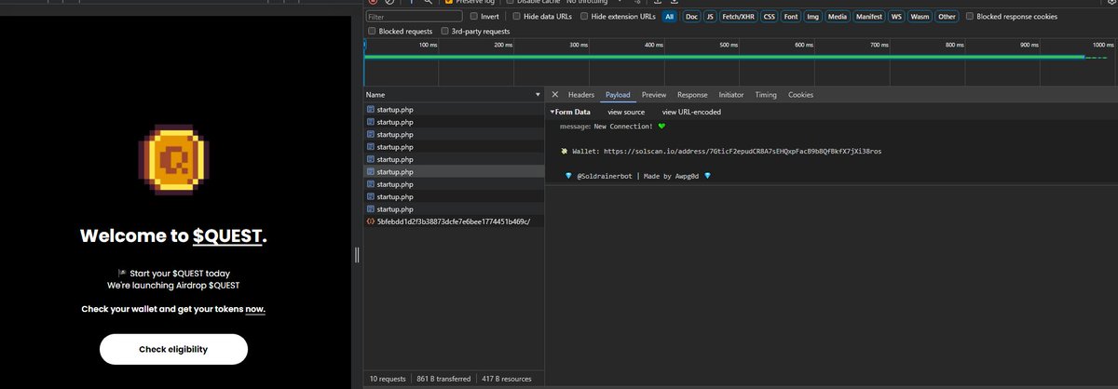The height and width of the screenshot is (389, 1118).
Task: Select the last startup.php request row
Action: [454, 209]
